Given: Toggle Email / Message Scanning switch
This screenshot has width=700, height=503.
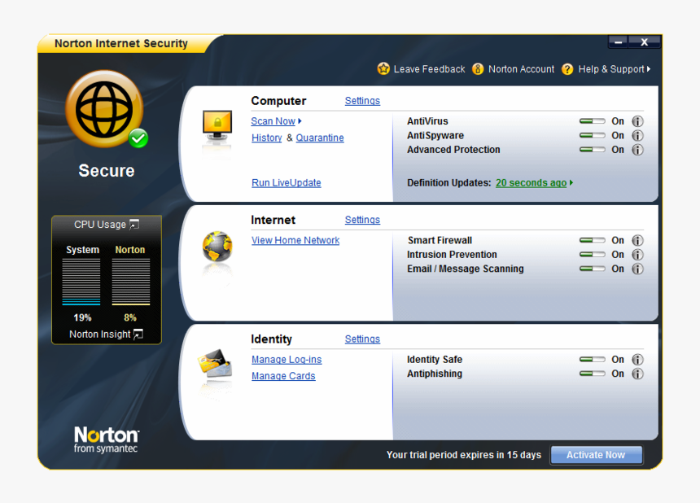Looking at the screenshot, I should pyautogui.click(x=592, y=269).
